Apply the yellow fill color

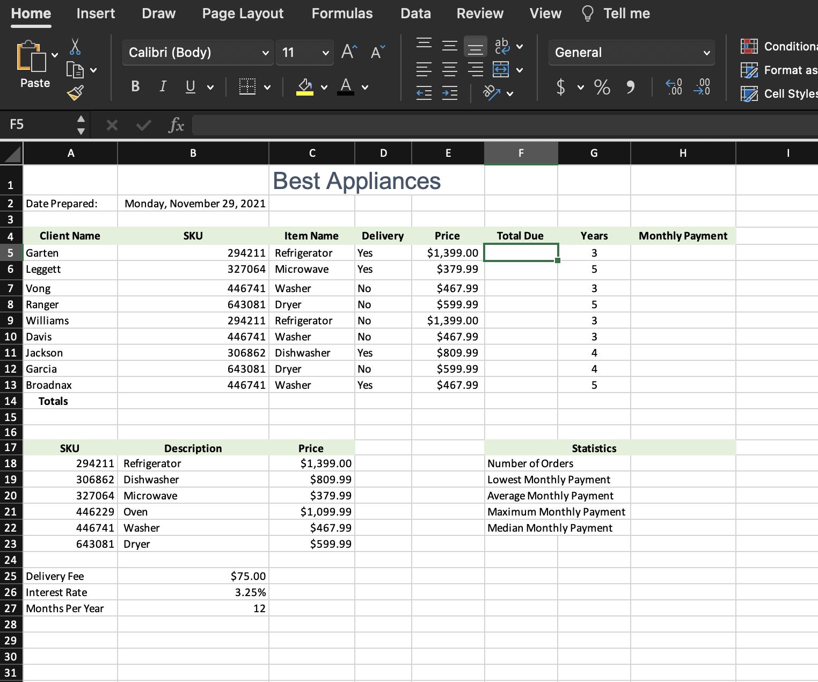[x=305, y=86]
